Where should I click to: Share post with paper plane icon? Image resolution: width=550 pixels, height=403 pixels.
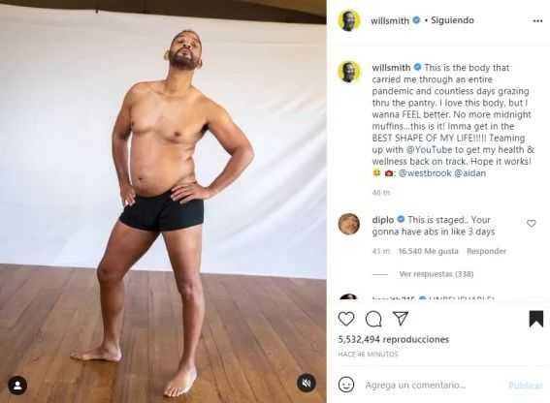click(401, 318)
